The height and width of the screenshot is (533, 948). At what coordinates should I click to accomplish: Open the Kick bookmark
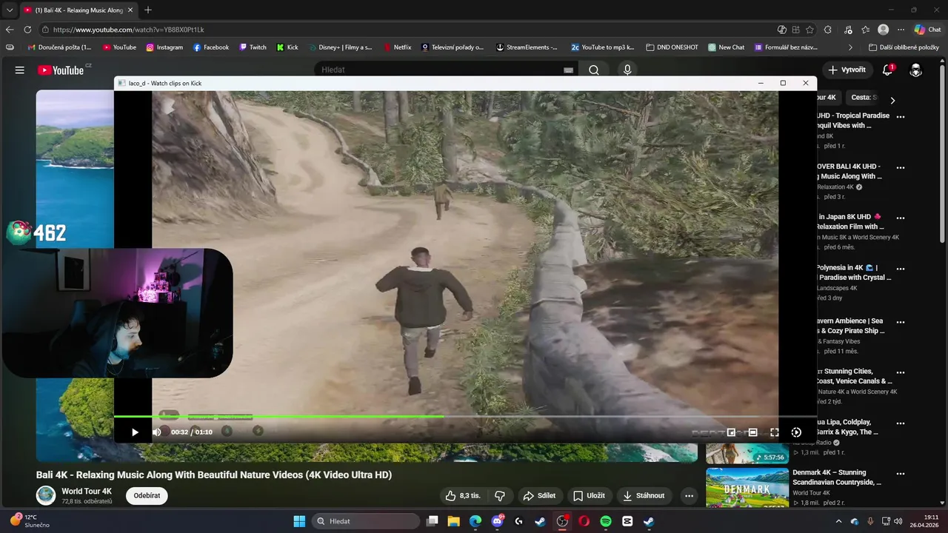(287, 47)
